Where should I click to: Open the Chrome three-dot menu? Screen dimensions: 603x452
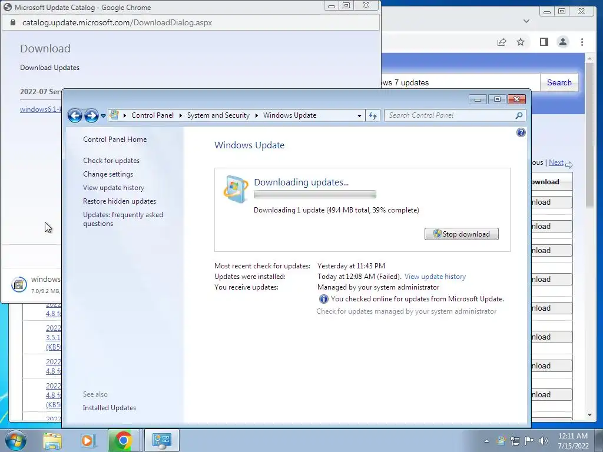coord(582,42)
